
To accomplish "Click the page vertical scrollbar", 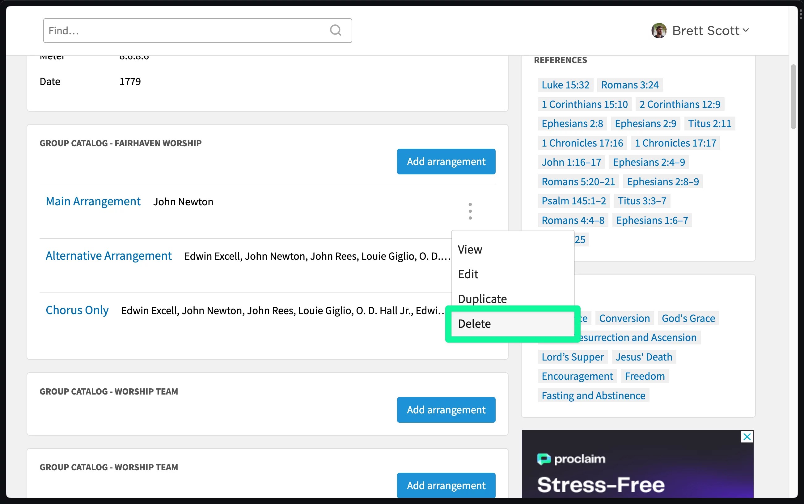I will click(x=793, y=97).
